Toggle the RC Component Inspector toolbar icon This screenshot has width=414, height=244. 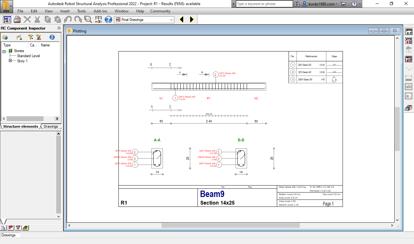click(7, 19)
